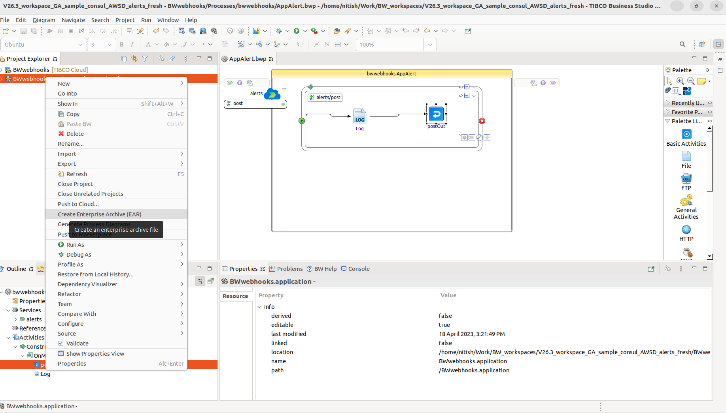Select the AppAlert.bwp editor tab
Screen dimensions: 726x413
point(248,59)
